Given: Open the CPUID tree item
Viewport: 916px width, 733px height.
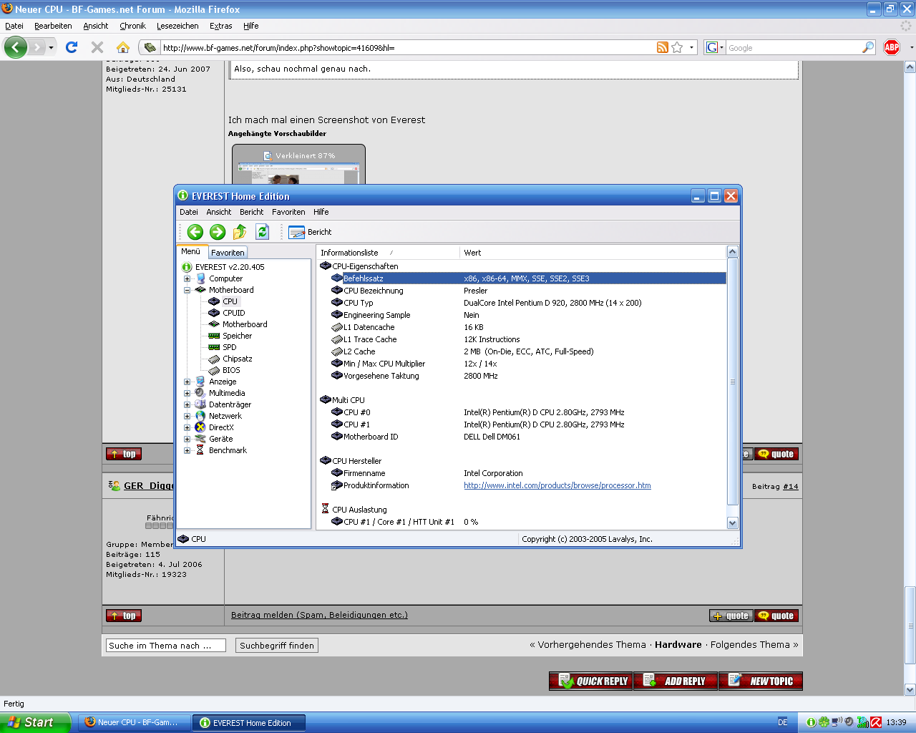Looking at the screenshot, I should click(x=233, y=313).
